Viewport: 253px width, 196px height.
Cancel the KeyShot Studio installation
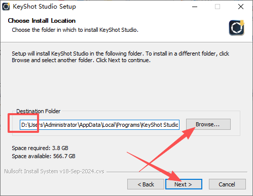click(x=227, y=184)
